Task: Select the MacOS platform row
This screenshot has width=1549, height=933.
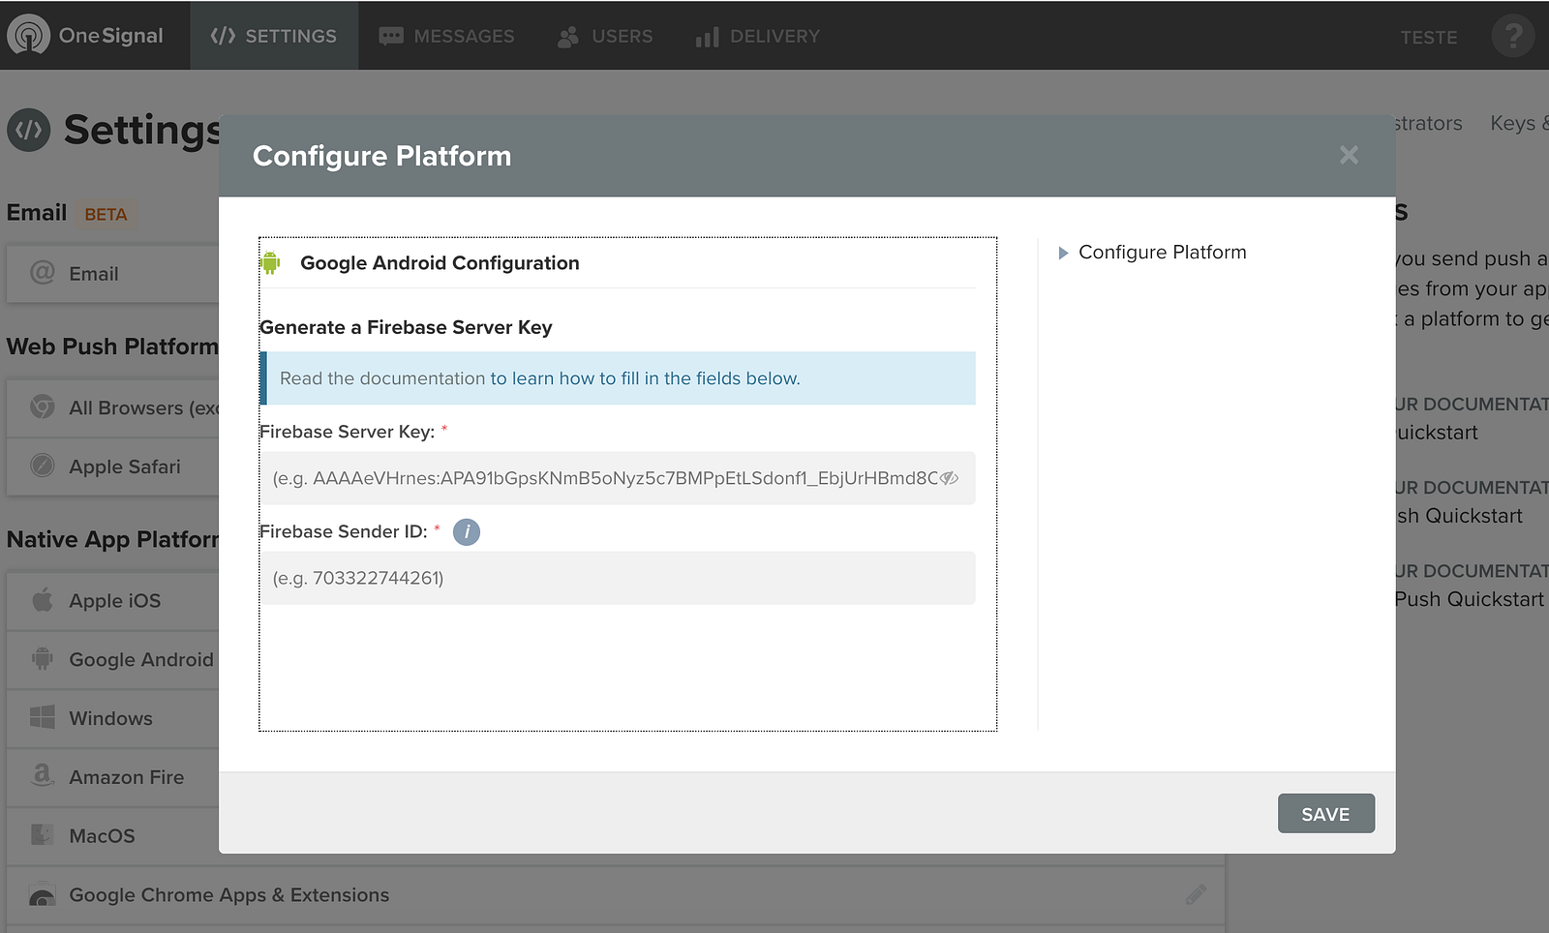Action: (x=113, y=836)
